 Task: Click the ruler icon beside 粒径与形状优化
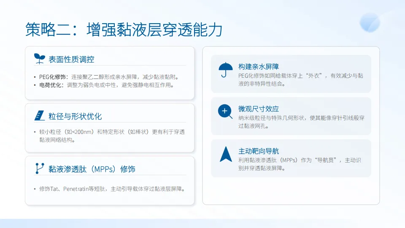[40, 116]
